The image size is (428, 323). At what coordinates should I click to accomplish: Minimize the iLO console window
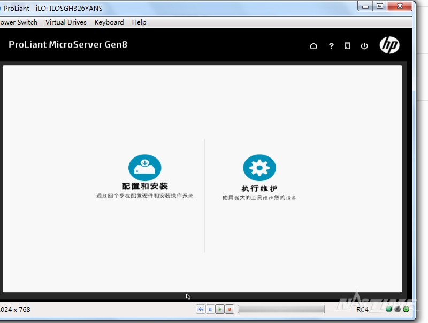365,6
